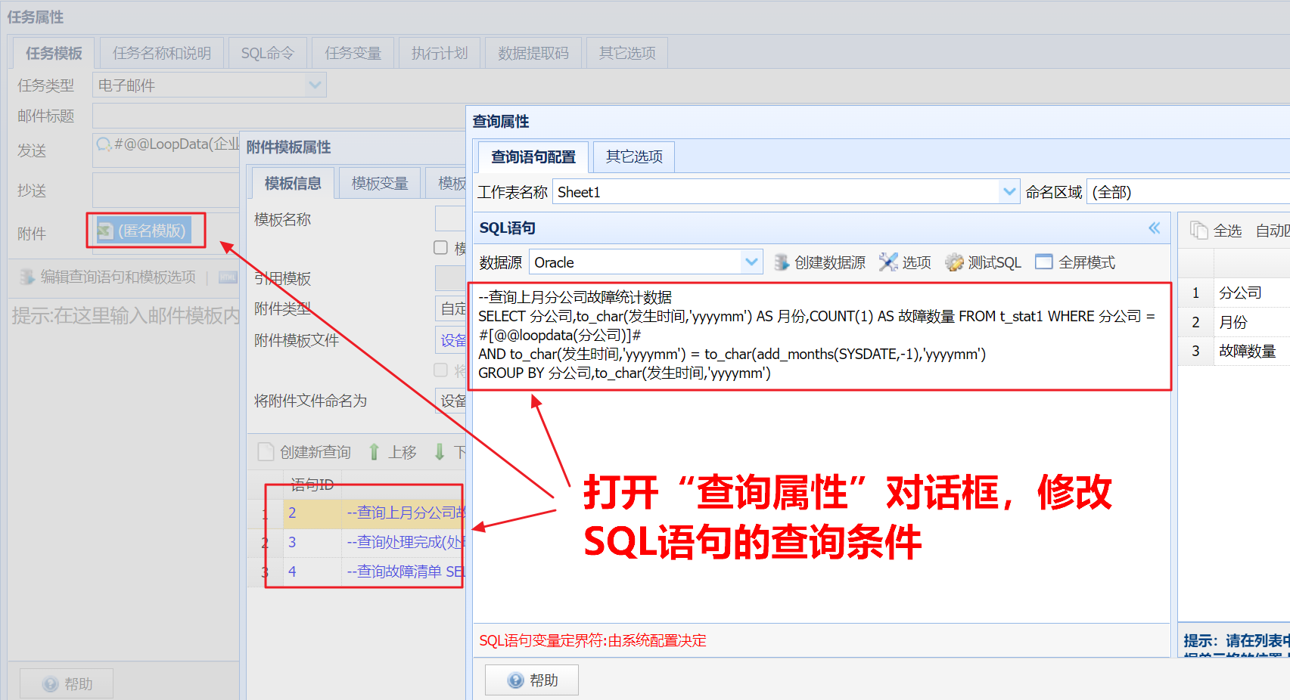Click the 创建数据源 database icon
This screenshot has width=1290, height=700.
pos(782,262)
